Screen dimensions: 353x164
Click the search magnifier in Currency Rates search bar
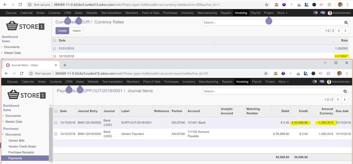pyautogui.click(x=346, y=22)
